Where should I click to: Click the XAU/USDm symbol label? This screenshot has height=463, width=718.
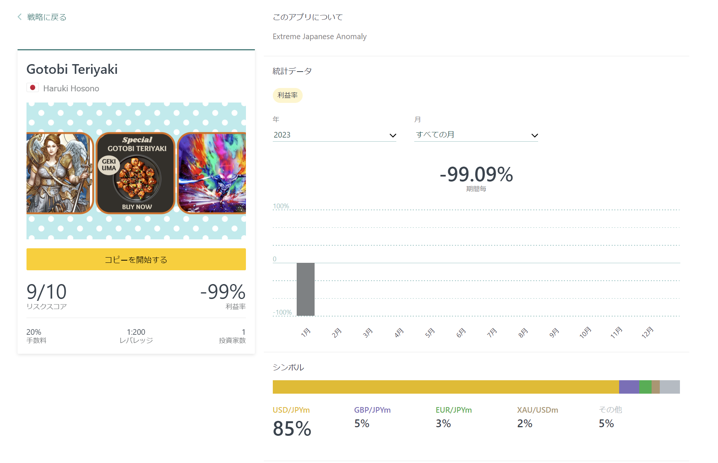pyautogui.click(x=537, y=410)
